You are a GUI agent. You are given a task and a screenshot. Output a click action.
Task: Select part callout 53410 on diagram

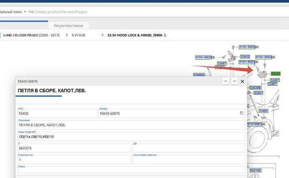pyautogui.click(x=245, y=57)
